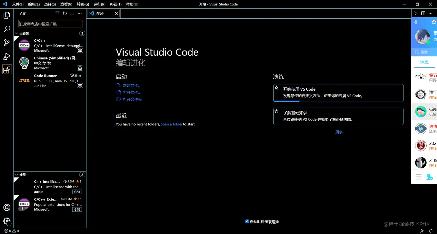Click the QQ add friend icon
Screen dimensions: 437x234
(x=430, y=177)
